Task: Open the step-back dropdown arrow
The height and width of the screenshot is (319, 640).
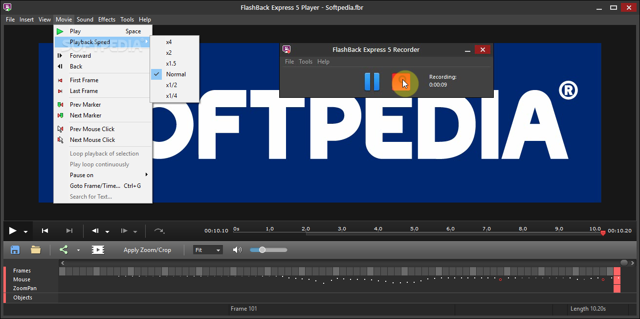Action: coord(107,232)
